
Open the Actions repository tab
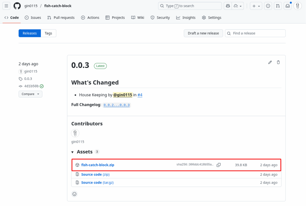pos(90,18)
